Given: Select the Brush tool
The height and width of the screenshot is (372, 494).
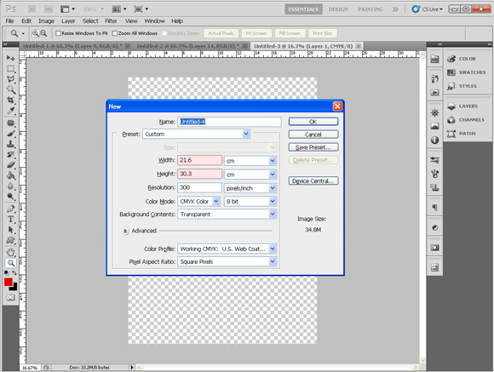Looking at the screenshot, I should pos(11,134).
